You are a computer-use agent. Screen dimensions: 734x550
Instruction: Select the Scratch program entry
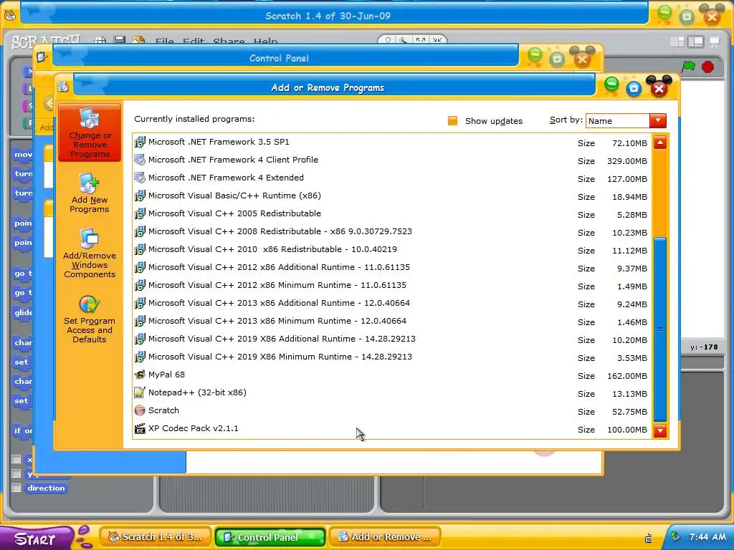392,410
